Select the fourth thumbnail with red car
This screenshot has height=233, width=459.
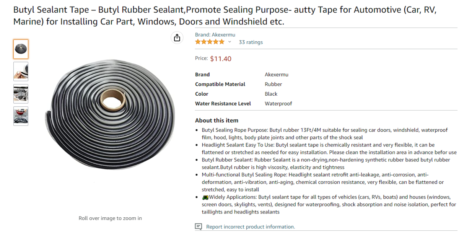coord(21,116)
